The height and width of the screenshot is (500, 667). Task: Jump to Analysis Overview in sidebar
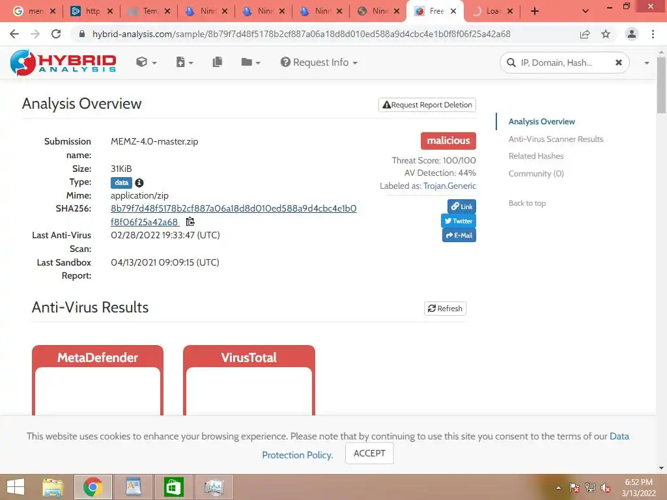tap(541, 122)
